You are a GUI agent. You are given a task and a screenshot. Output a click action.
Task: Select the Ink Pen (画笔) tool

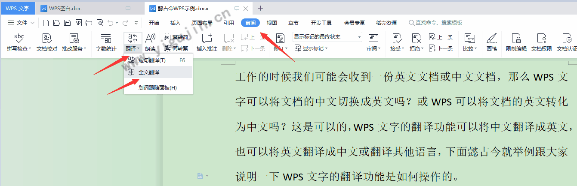(492, 43)
